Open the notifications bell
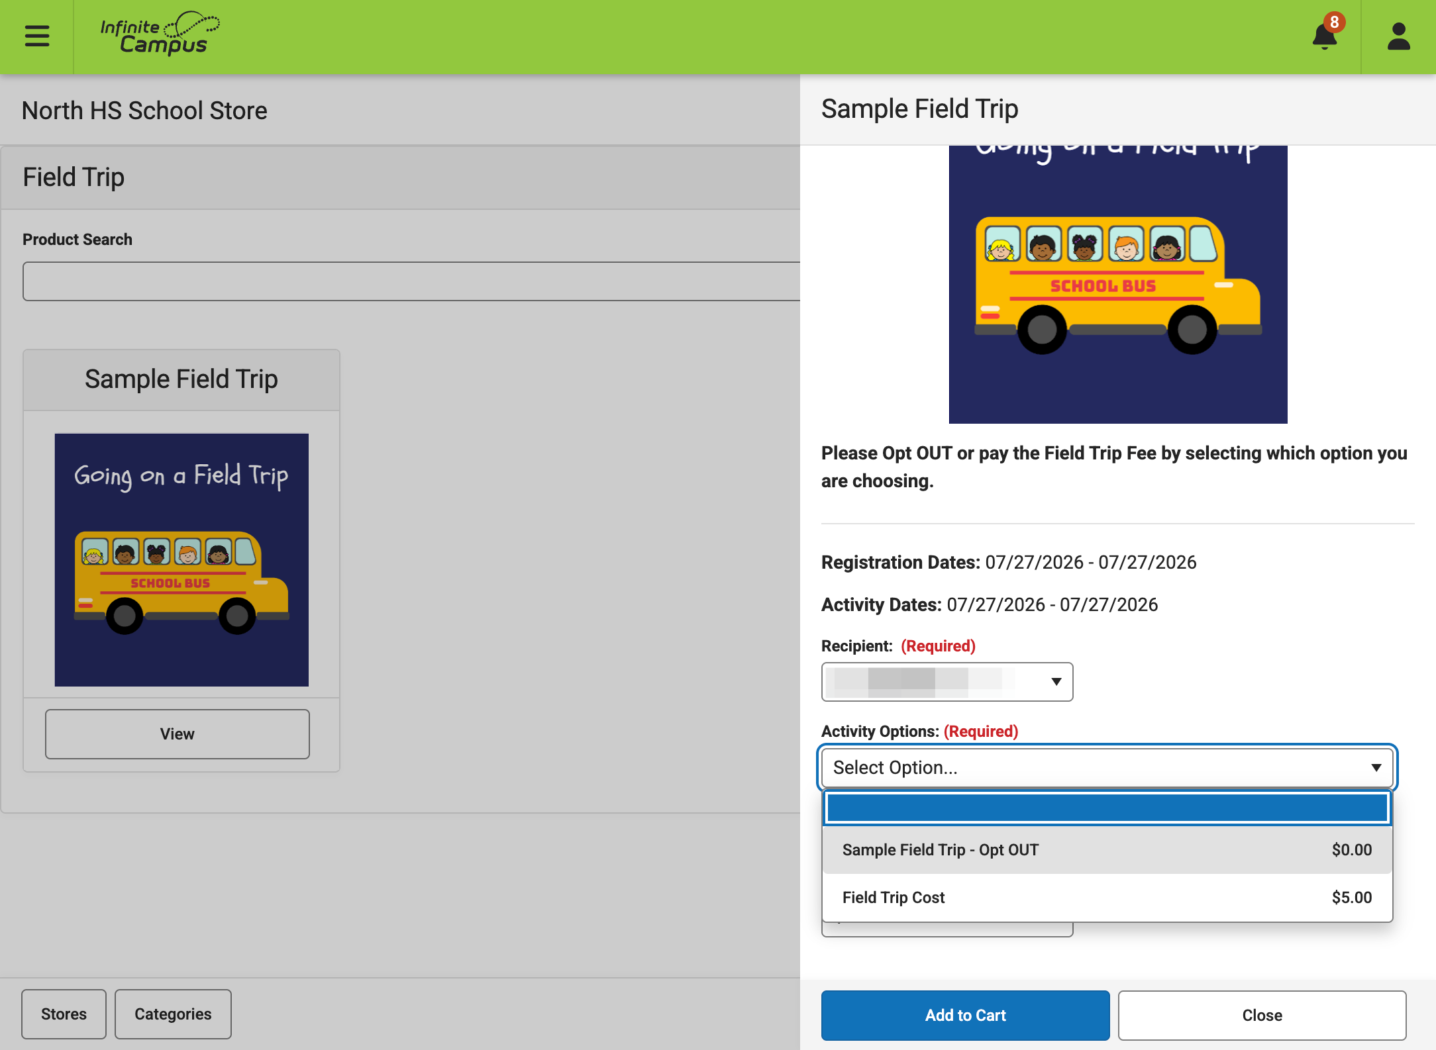The height and width of the screenshot is (1050, 1436). [x=1325, y=35]
